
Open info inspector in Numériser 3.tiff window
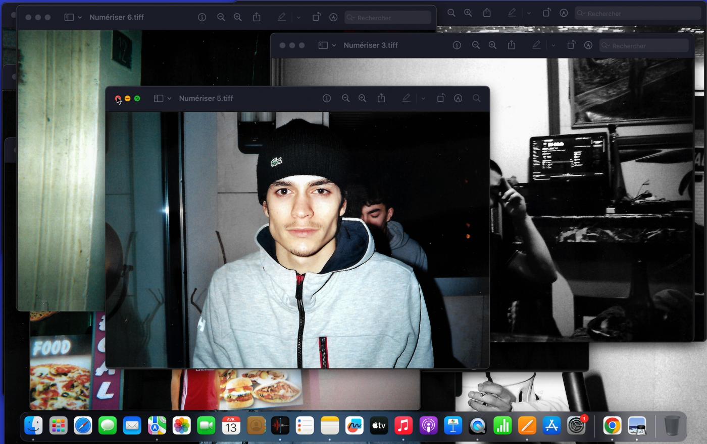click(457, 45)
